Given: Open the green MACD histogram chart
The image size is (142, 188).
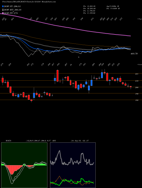Looking at the screenshot, I should (24, 165).
